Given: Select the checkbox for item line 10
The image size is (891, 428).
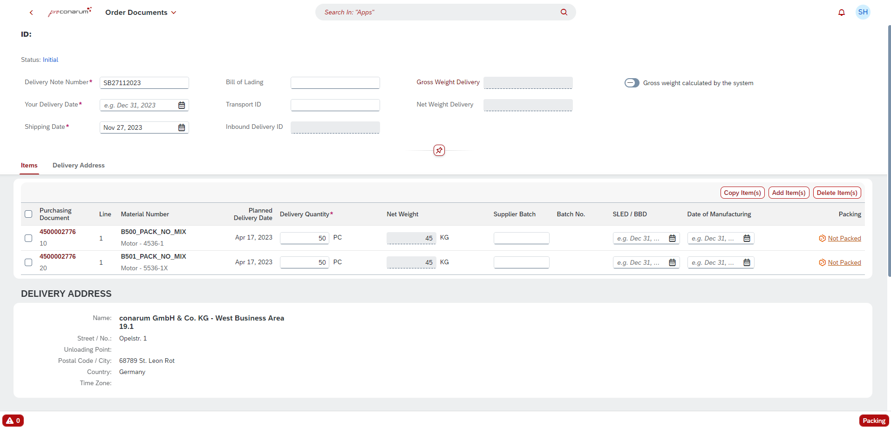Looking at the screenshot, I should 28,238.
